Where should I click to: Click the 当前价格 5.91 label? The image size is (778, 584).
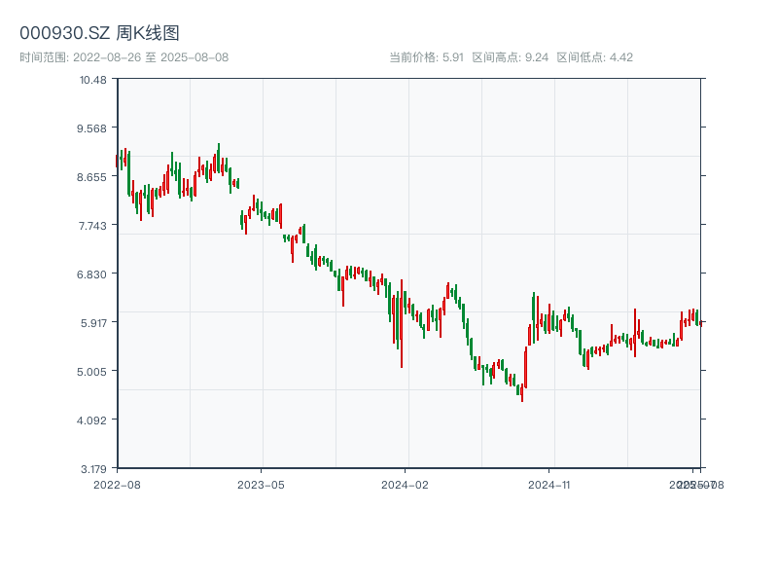tap(426, 57)
